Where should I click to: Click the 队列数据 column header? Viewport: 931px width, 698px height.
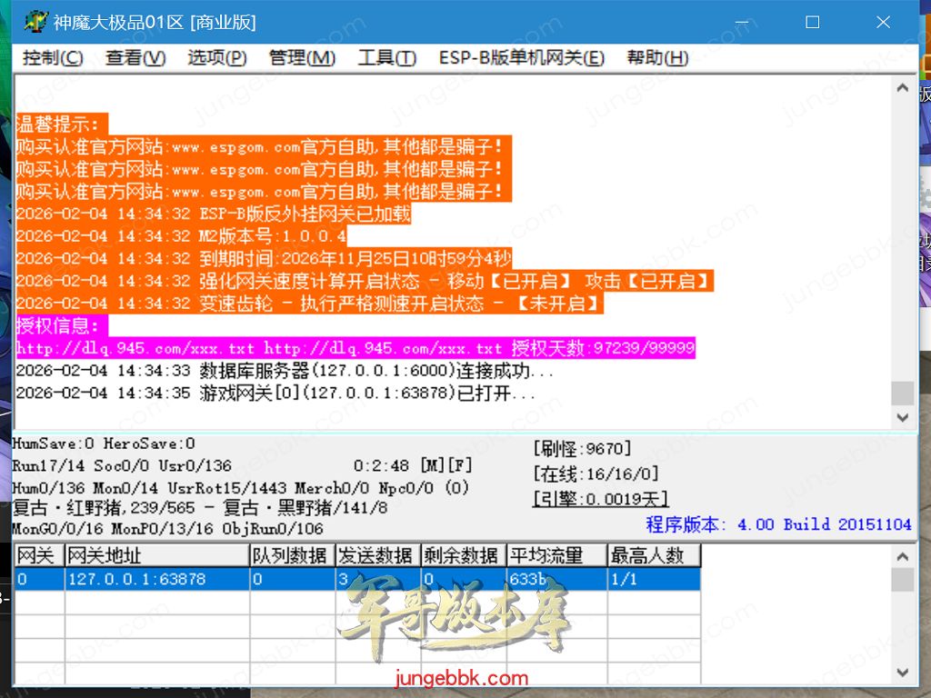291,555
